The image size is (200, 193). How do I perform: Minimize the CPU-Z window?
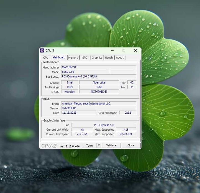click(x=112, y=50)
